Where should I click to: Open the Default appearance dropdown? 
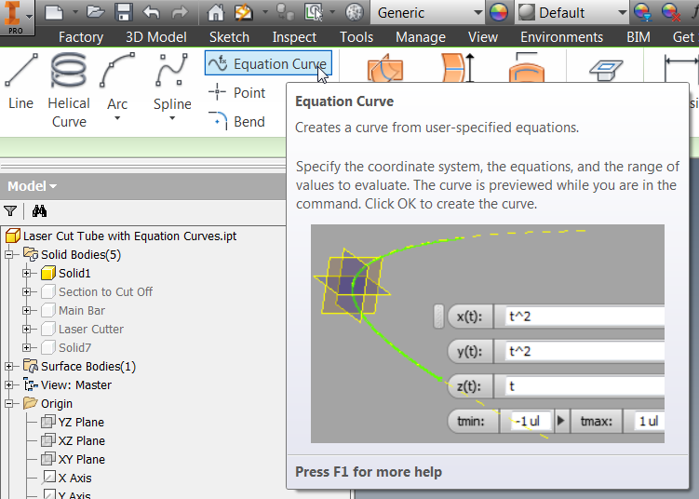click(x=623, y=12)
